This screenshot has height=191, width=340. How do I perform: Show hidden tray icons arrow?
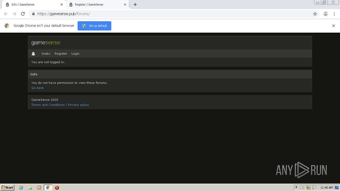[296, 187]
